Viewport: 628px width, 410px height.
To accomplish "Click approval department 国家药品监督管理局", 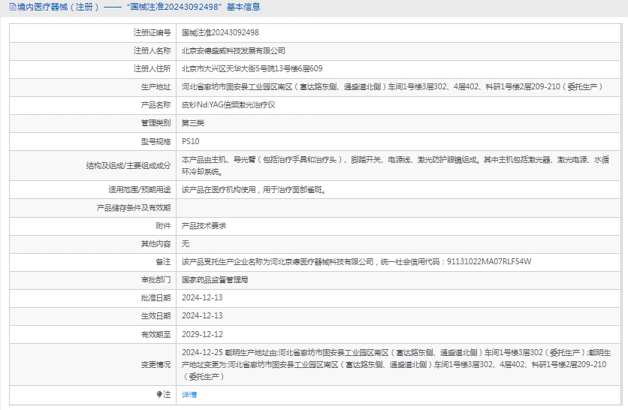I will (x=215, y=279).
